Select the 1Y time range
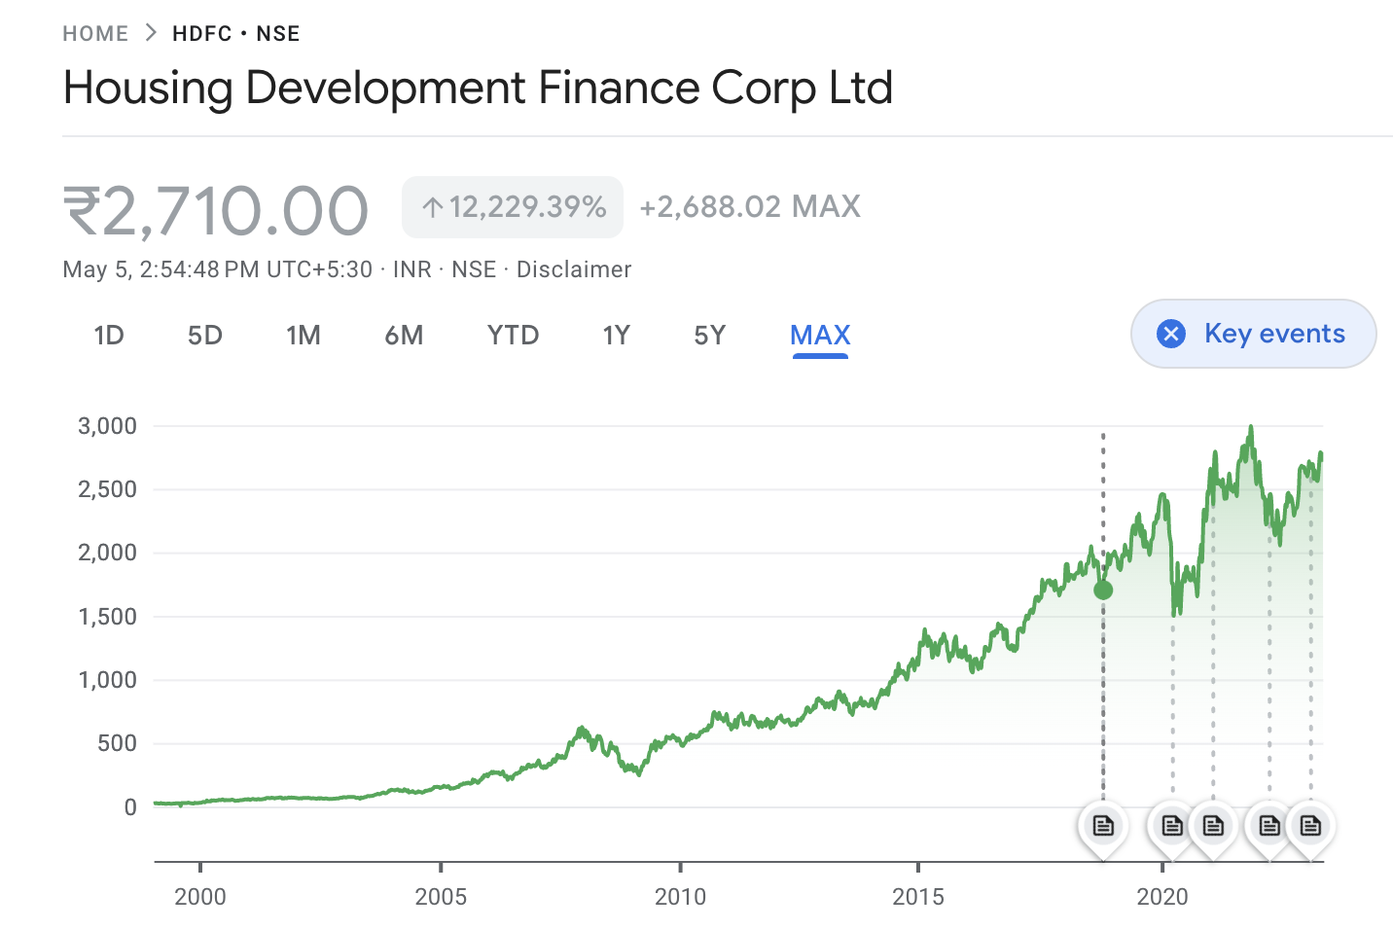This screenshot has width=1393, height=930. click(616, 335)
